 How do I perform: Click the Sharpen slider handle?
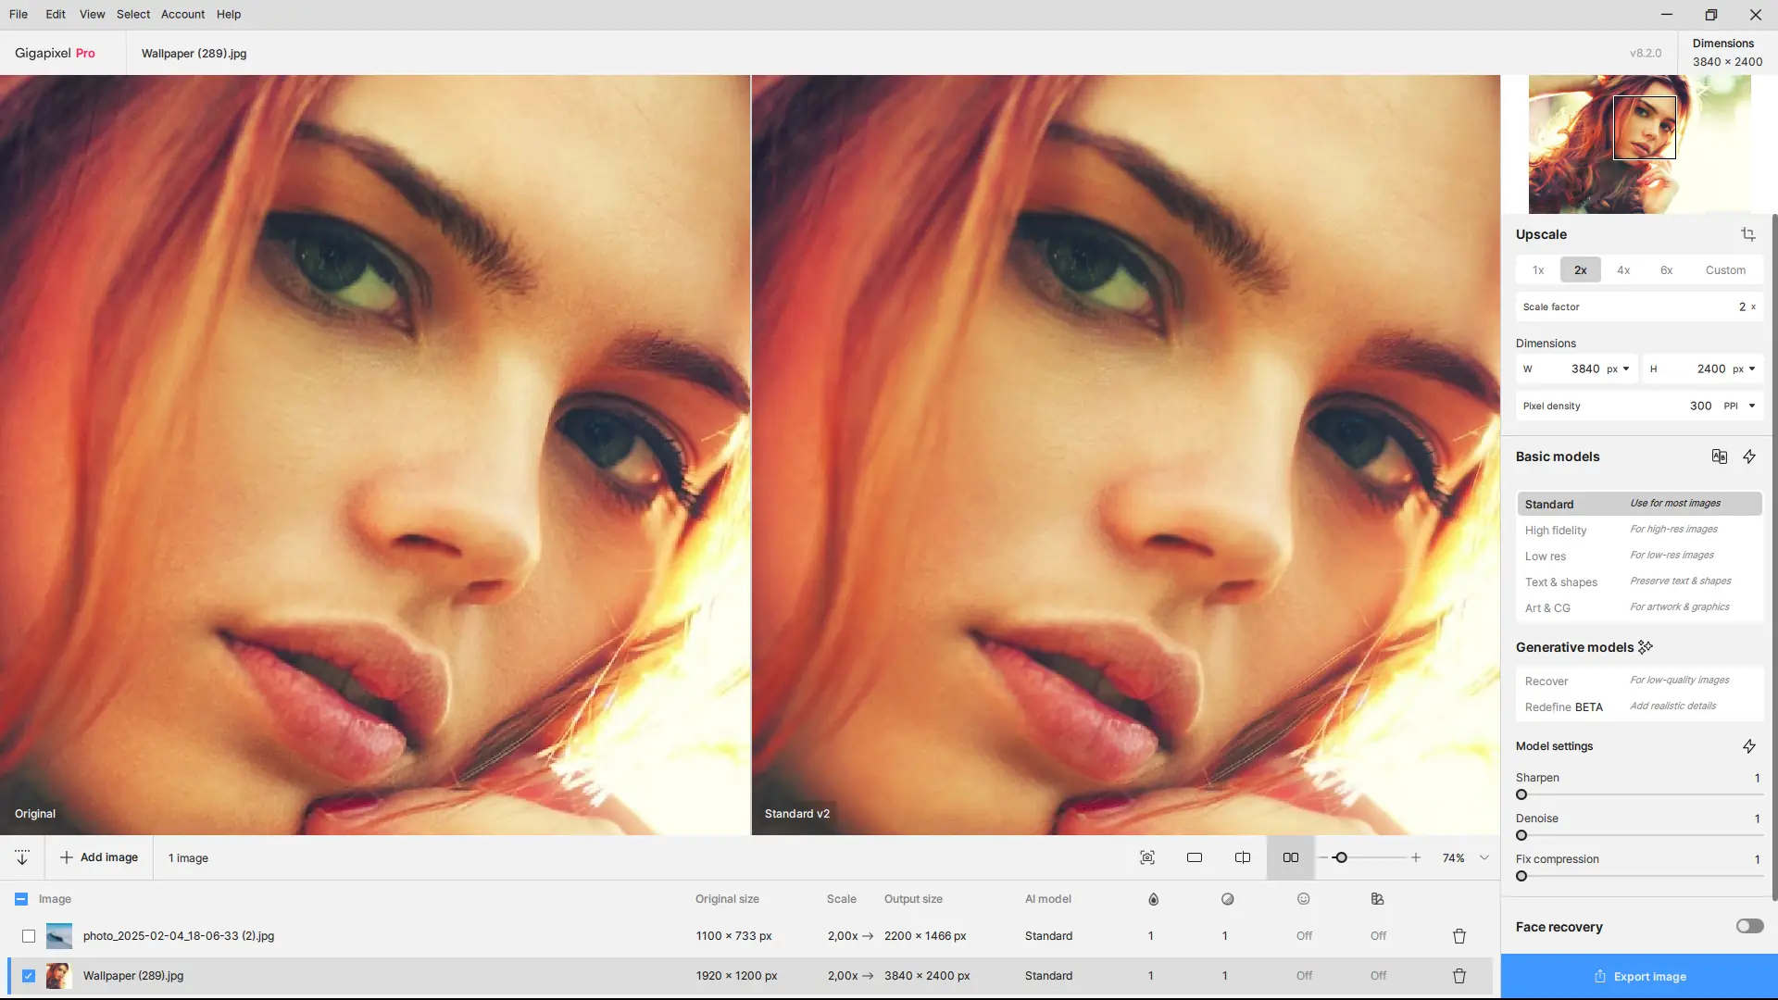click(1521, 794)
